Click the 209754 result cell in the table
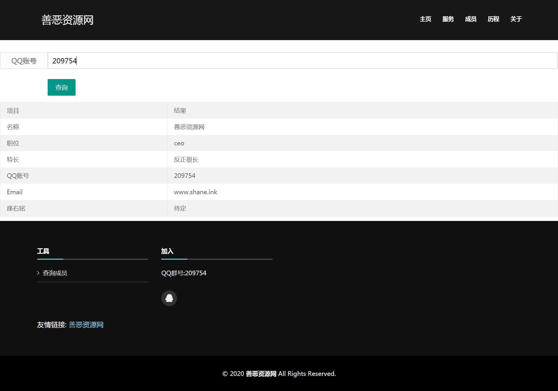Viewport: 558px width, 391px height. point(185,176)
